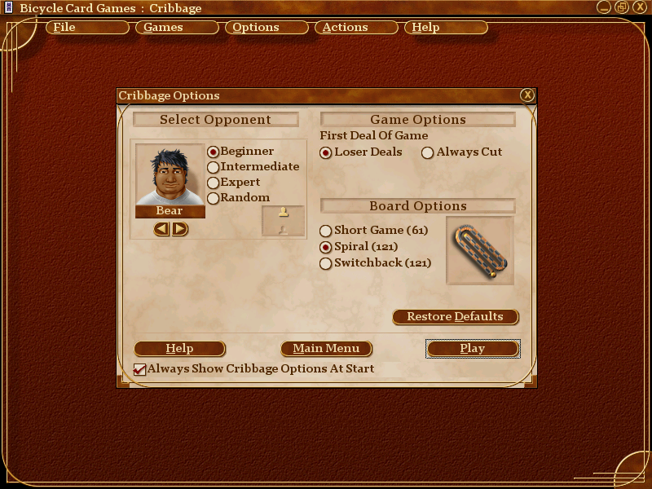Show the previous opponent with left arrow
The image size is (652, 489).
tap(161, 229)
